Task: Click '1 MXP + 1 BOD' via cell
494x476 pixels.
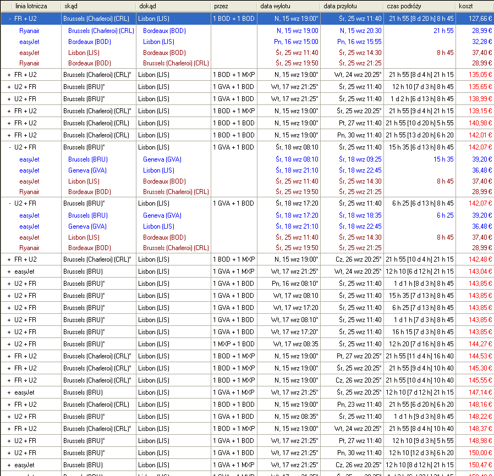Action: (x=234, y=344)
